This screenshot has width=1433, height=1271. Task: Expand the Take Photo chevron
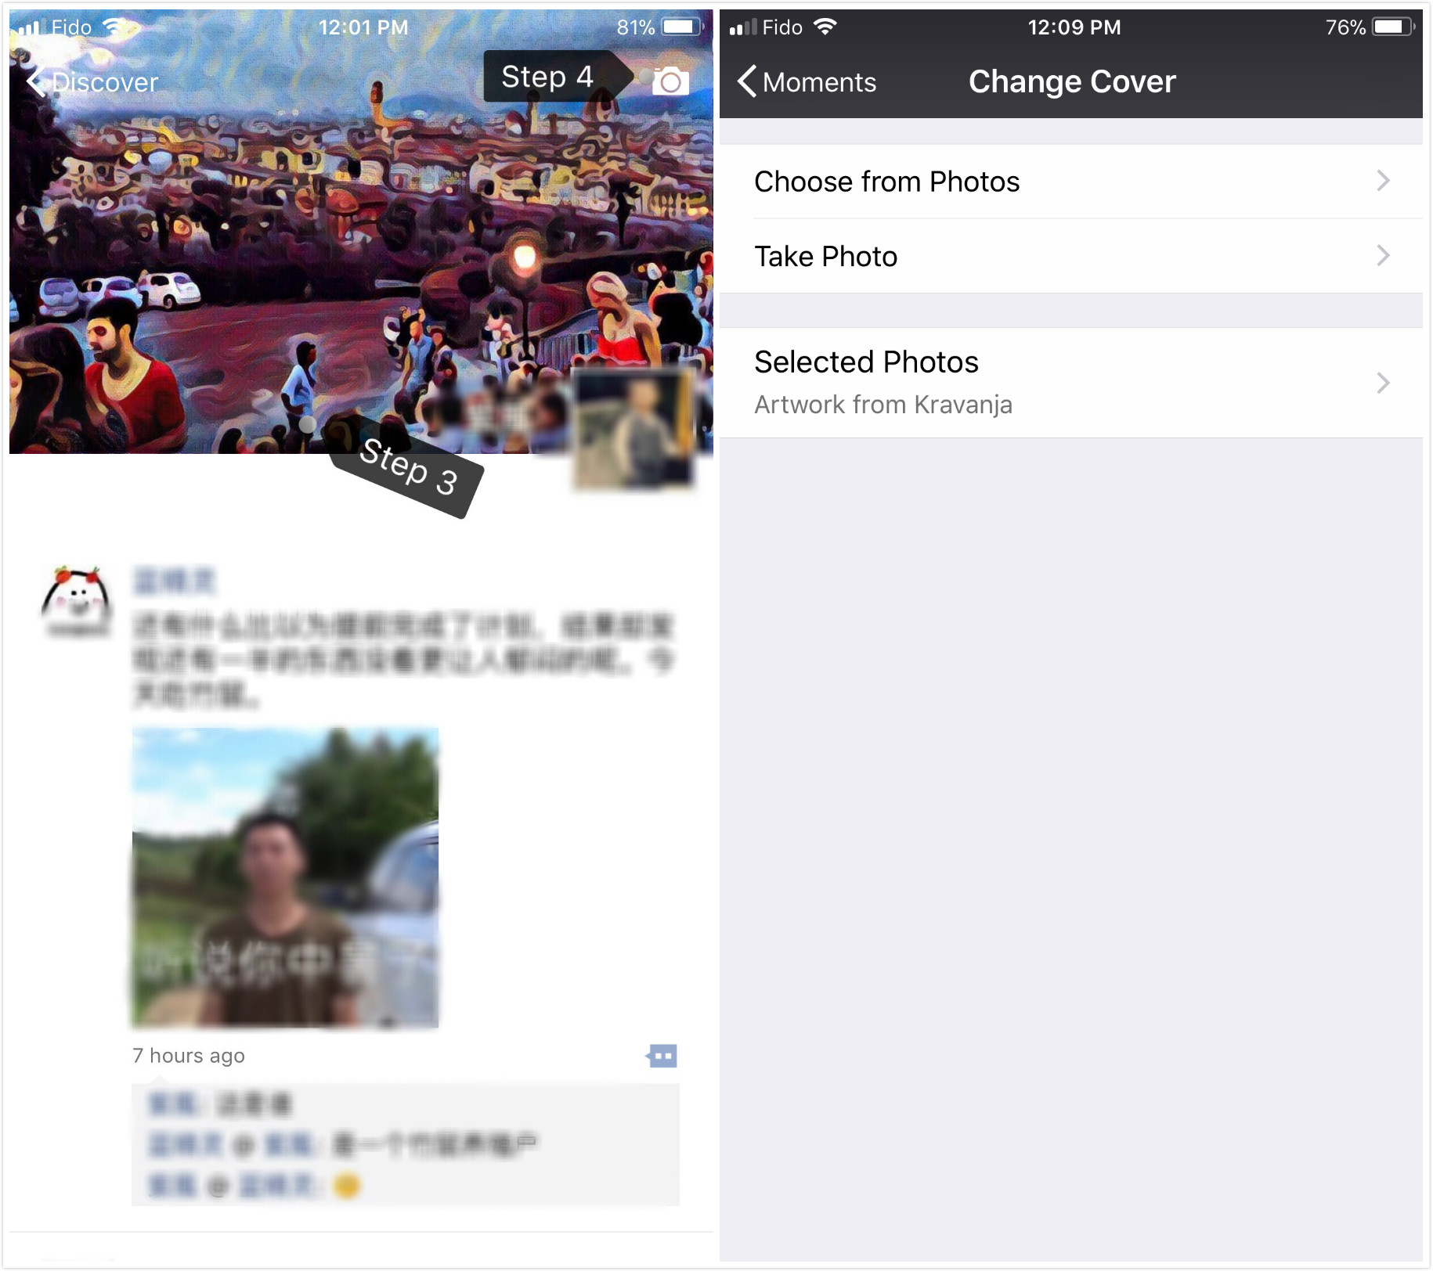coord(1383,256)
